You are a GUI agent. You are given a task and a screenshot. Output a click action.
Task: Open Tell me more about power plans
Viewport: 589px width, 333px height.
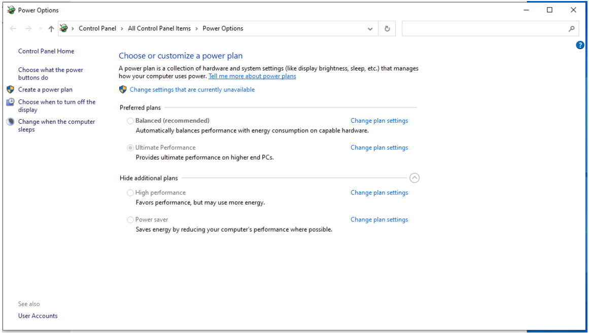coord(252,77)
